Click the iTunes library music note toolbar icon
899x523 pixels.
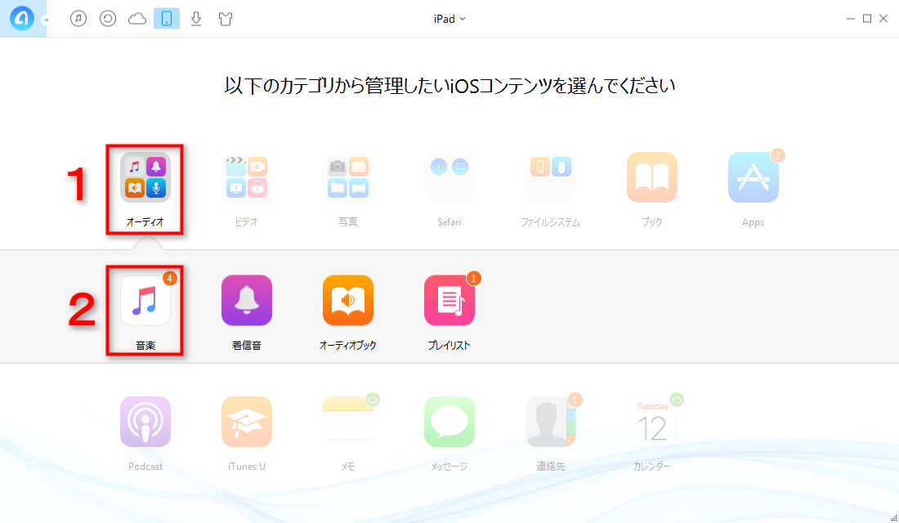pos(78,18)
